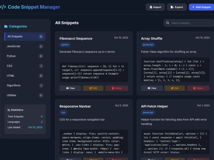This screenshot has width=214, height=160.
Task: Select the All Snippets category
Action: (25, 36)
